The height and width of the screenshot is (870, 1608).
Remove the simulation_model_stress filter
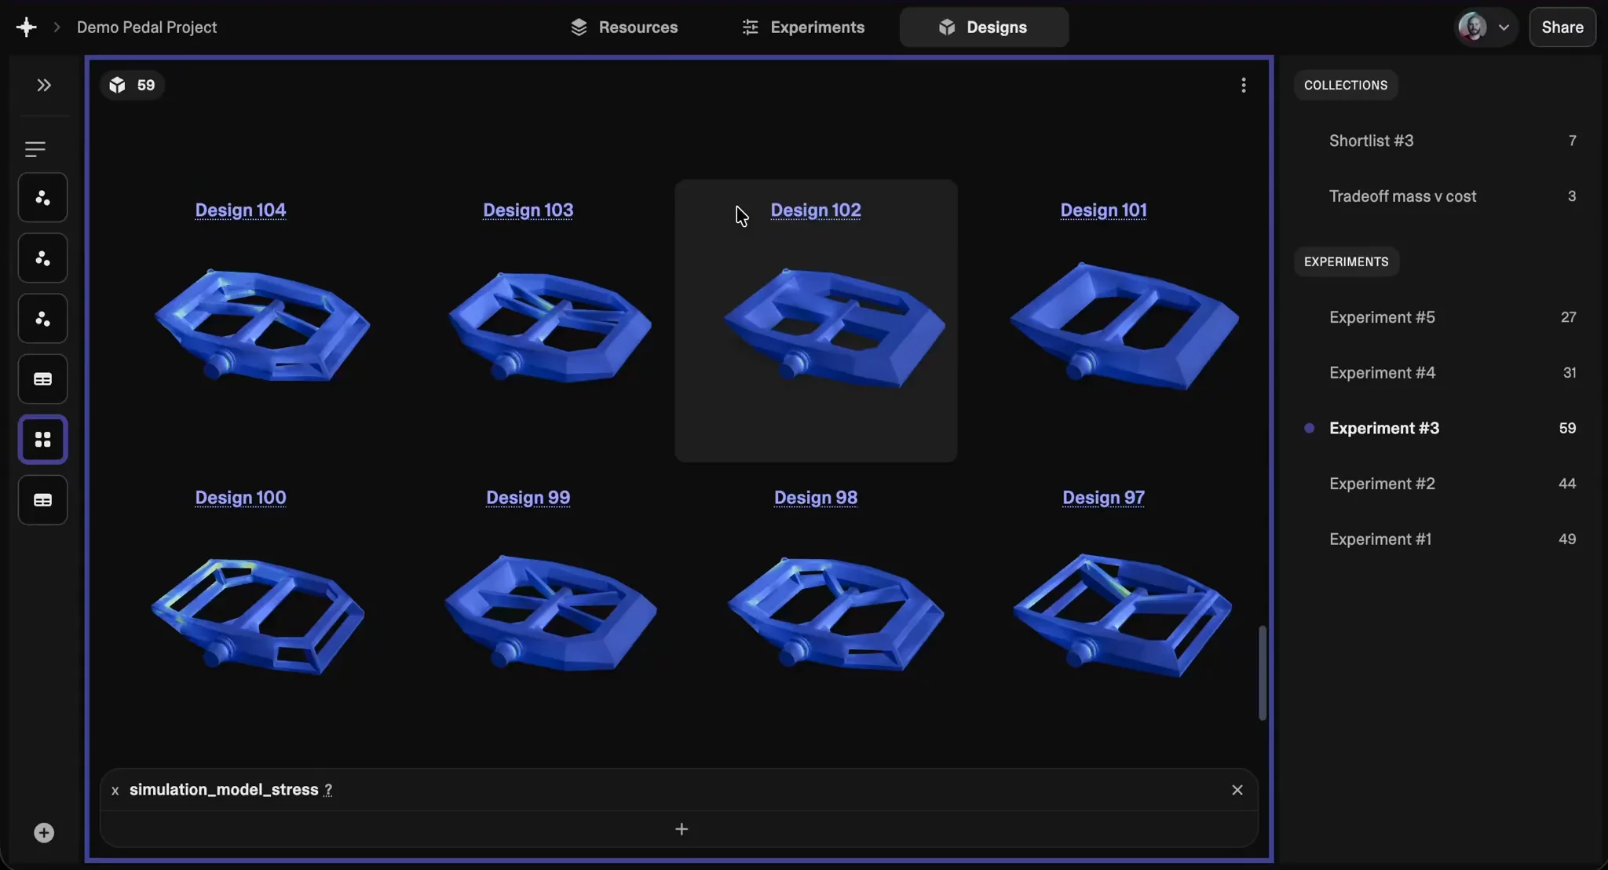point(1237,790)
